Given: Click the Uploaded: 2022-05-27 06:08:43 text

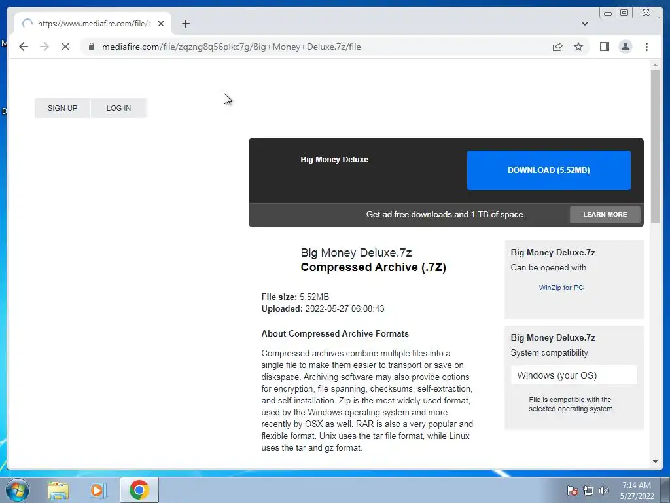Looking at the screenshot, I should pos(323,309).
